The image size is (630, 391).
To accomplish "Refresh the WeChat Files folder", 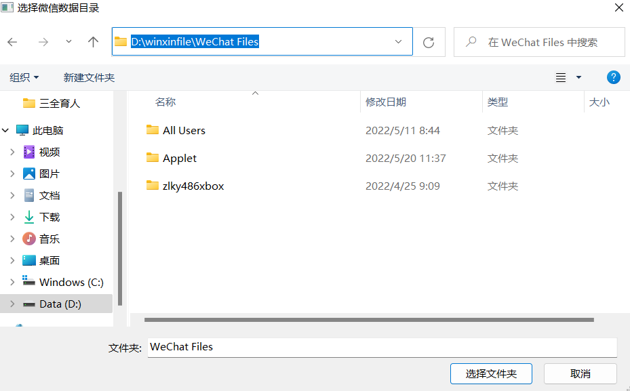I will pyautogui.click(x=429, y=42).
